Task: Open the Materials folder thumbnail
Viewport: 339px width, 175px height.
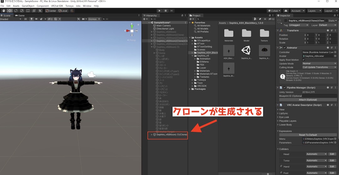Action: point(229,34)
